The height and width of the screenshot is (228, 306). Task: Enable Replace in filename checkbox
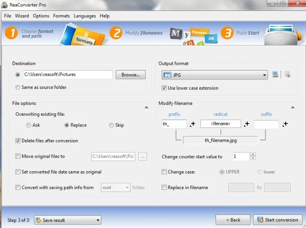pyautogui.click(x=164, y=188)
